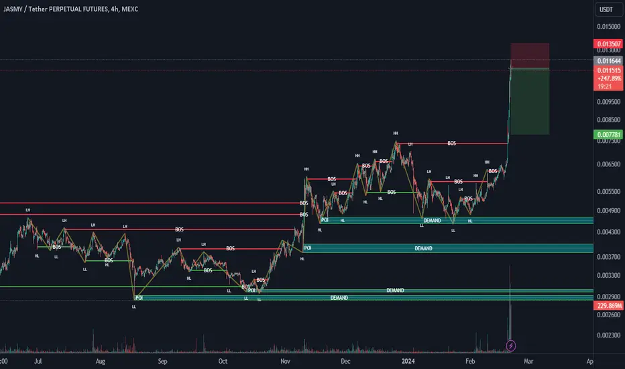Click the 0.006500 price axis tick
The height and width of the screenshot is (369, 625).
click(608, 164)
